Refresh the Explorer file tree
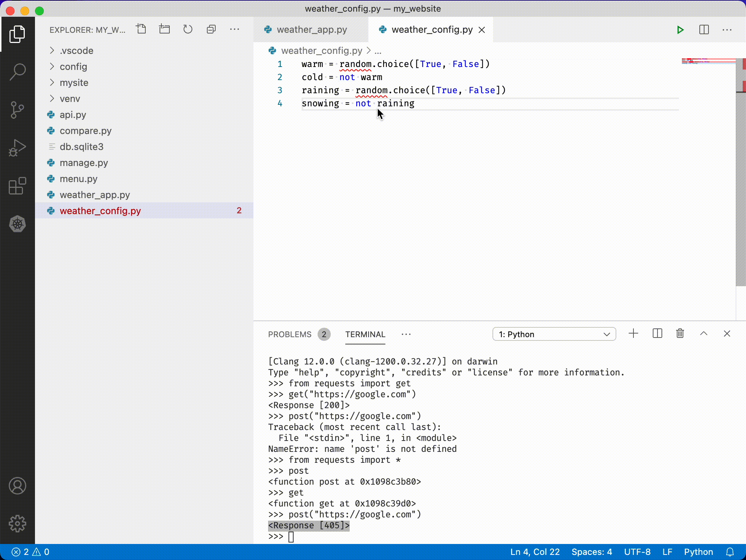The height and width of the screenshot is (560, 746). coord(188,29)
